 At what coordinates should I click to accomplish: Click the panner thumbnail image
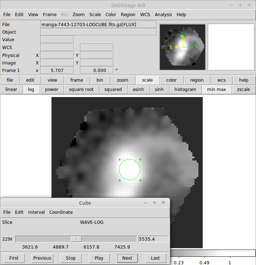[182, 47]
